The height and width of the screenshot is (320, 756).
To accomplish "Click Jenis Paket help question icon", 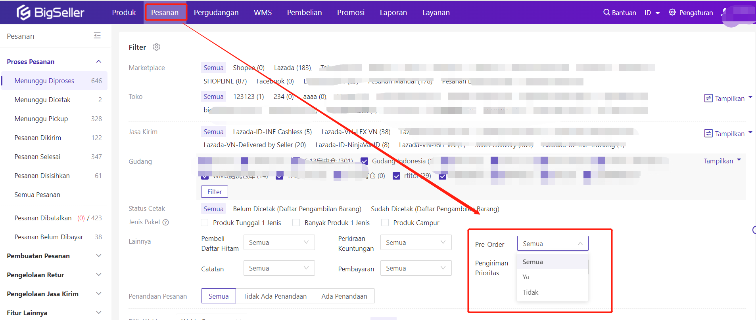I will [166, 222].
